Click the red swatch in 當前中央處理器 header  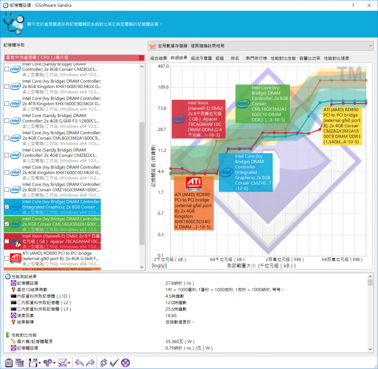pyautogui.click(x=142, y=58)
